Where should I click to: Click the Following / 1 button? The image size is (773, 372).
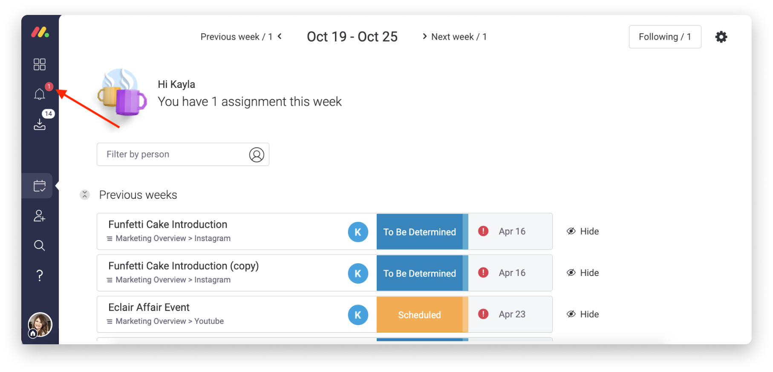(x=665, y=37)
